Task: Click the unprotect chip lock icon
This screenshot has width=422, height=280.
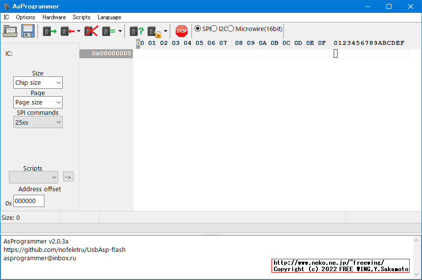Action: pos(154,32)
